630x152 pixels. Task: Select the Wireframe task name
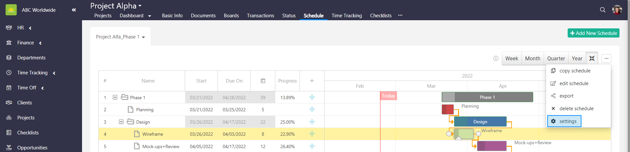(153, 134)
